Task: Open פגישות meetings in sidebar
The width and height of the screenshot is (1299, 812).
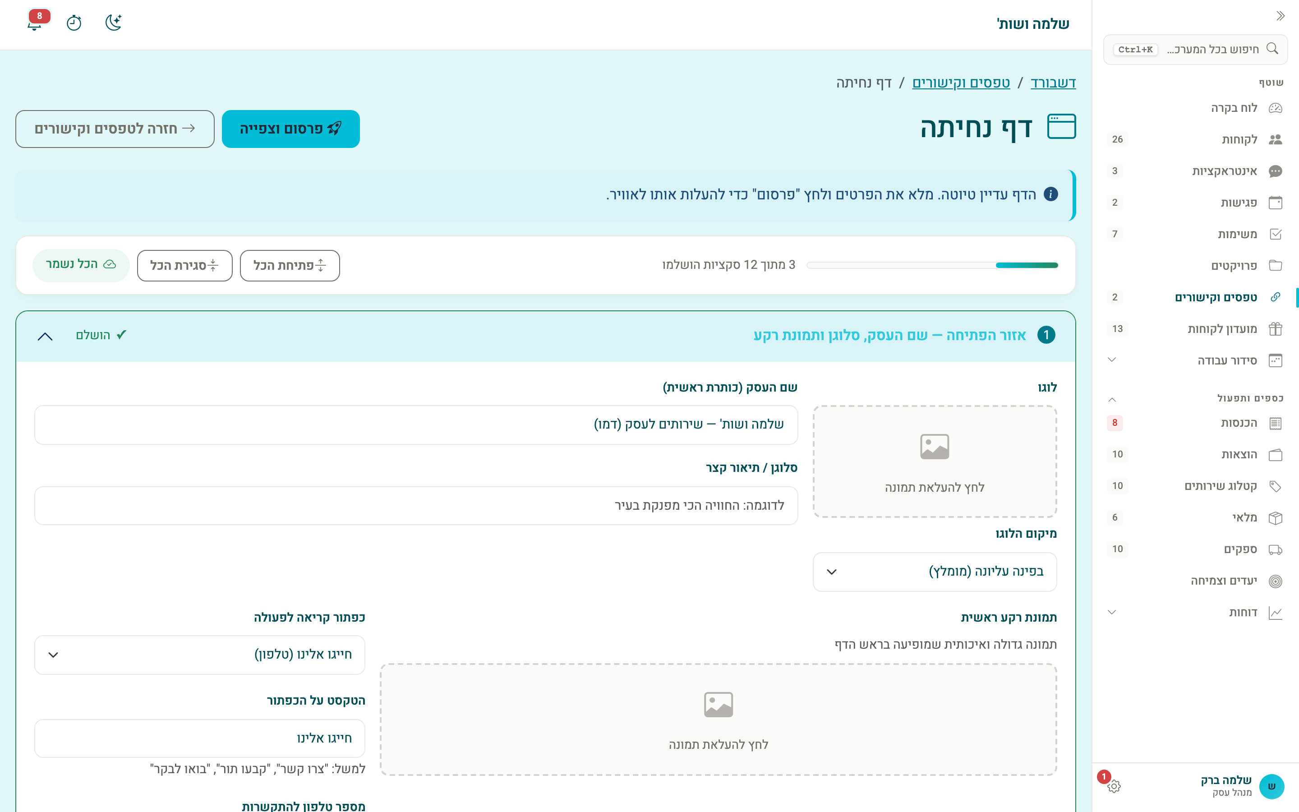Action: 1195,203
